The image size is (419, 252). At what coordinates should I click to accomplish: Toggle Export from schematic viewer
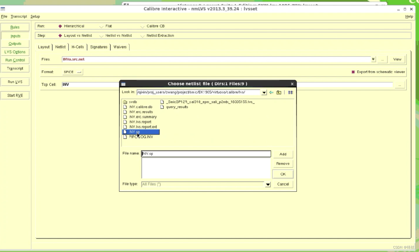click(378, 72)
